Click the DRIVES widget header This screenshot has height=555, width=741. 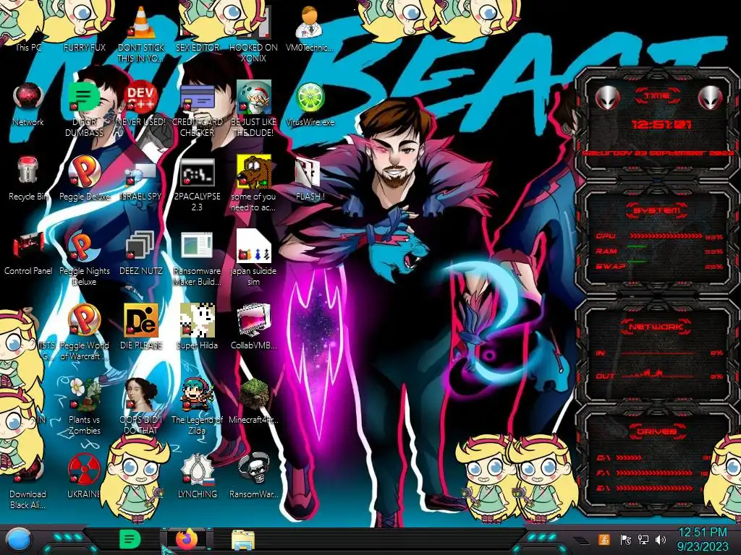click(x=656, y=431)
